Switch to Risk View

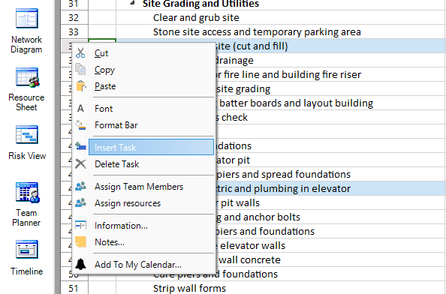[27, 142]
